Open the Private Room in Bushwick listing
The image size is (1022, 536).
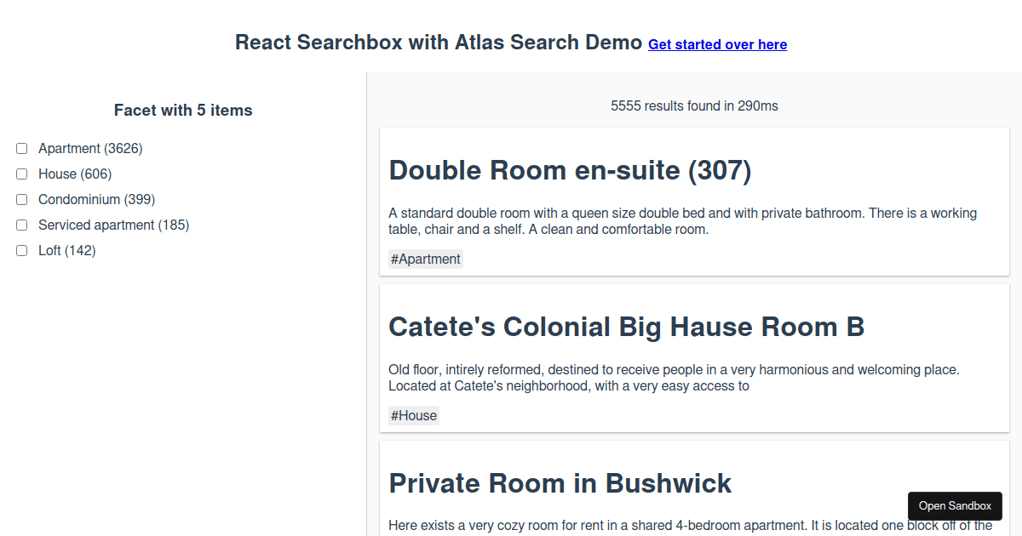point(560,483)
